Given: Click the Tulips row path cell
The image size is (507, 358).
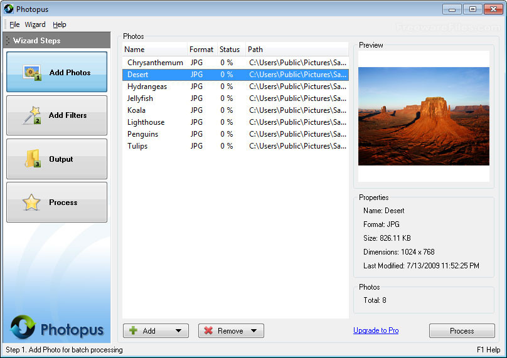Looking at the screenshot, I should [x=297, y=146].
